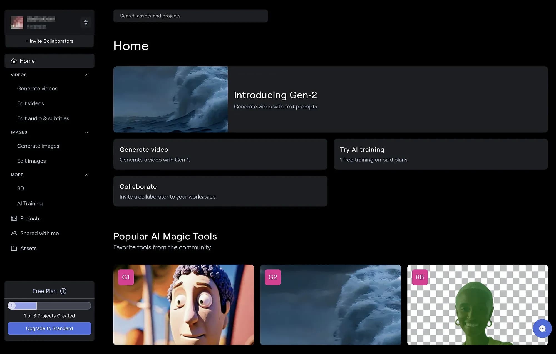Click Invite Collaborators button
The height and width of the screenshot is (354, 556).
coord(49,41)
